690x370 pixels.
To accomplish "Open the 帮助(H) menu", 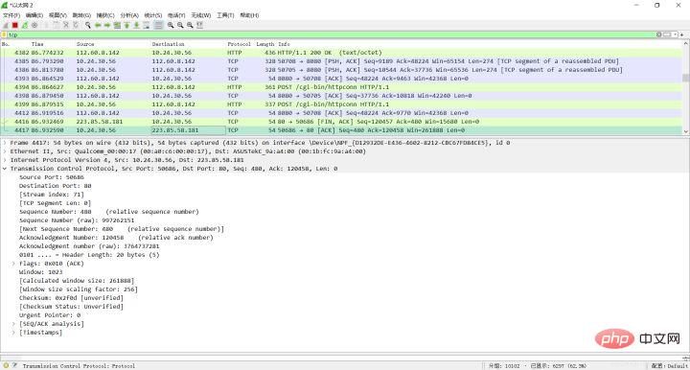I will pyautogui.click(x=249, y=15).
